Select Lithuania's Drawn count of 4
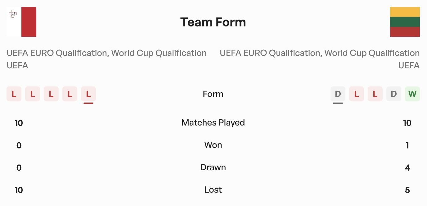This screenshot has height=206, width=427. 407,168
